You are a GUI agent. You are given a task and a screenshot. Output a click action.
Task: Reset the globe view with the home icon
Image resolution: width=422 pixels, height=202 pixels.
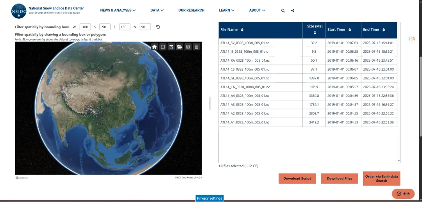point(154,47)
